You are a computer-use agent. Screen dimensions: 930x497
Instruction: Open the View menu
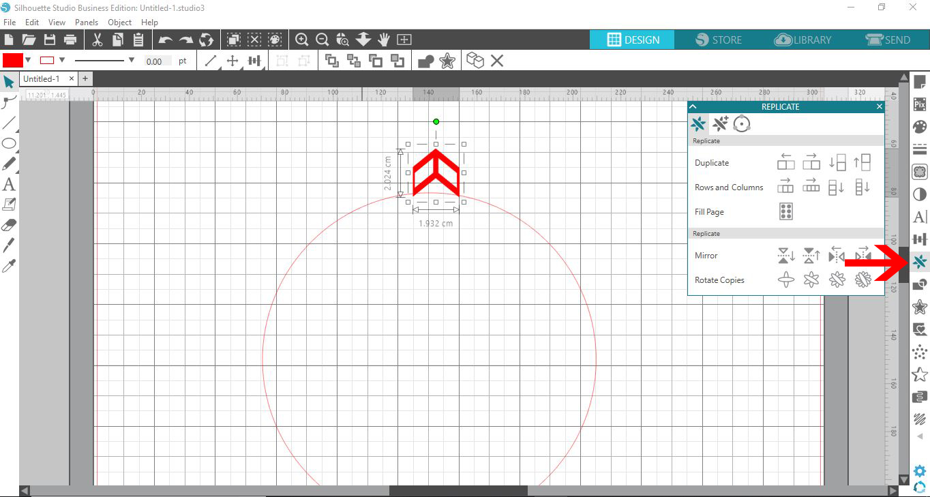57,22
